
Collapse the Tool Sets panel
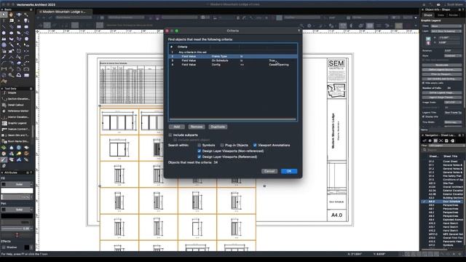(x=2, y=89)
